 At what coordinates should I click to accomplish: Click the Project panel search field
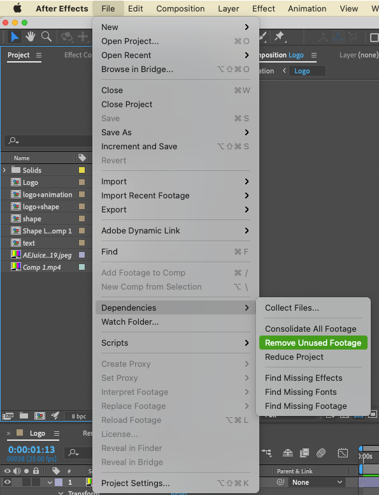tap(48, 141)
